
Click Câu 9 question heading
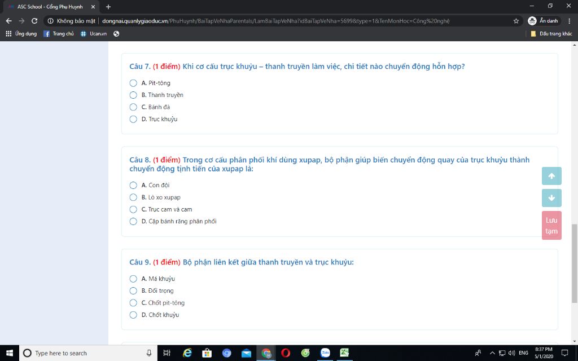coord(242,262)
